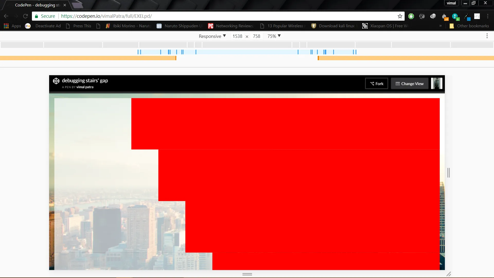Click the viewport width field showing 1538

click(x=237, y=36)
